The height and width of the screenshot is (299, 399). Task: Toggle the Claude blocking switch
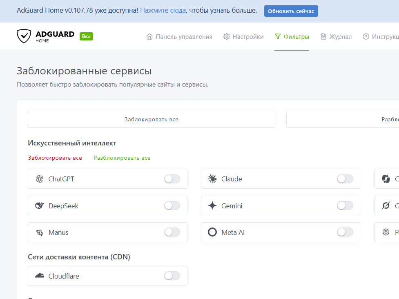click(345, 179)
